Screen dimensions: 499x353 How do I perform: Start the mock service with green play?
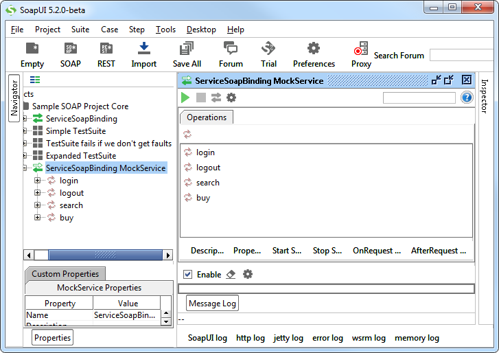185,98
